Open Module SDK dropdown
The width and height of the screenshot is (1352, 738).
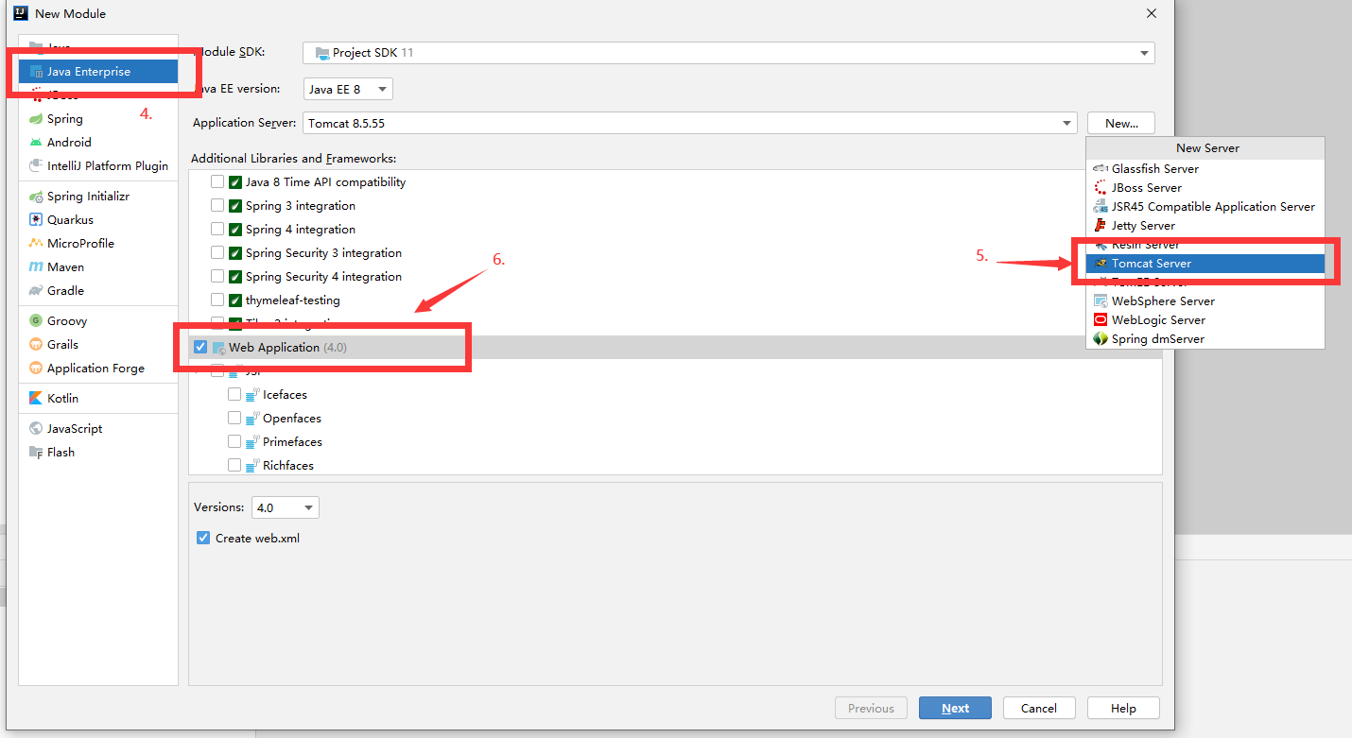point(729,53)
